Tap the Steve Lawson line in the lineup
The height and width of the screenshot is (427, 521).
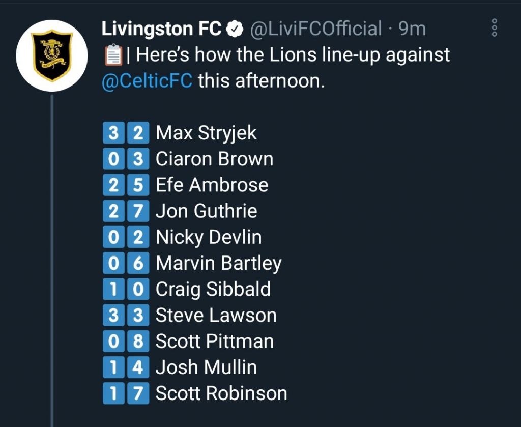(x=216, y=315)
